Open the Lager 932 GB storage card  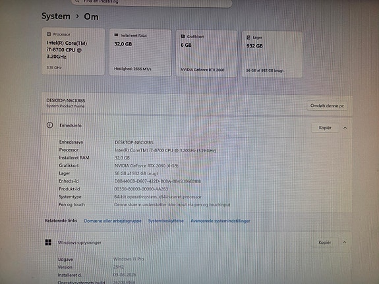tap(272, 55)
